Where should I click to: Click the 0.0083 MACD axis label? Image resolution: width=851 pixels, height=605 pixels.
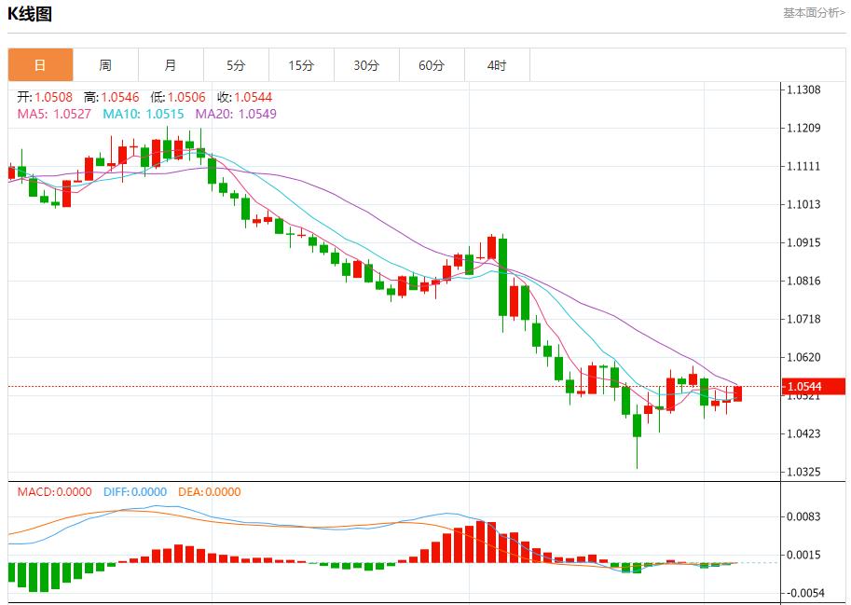click(803, 516)
